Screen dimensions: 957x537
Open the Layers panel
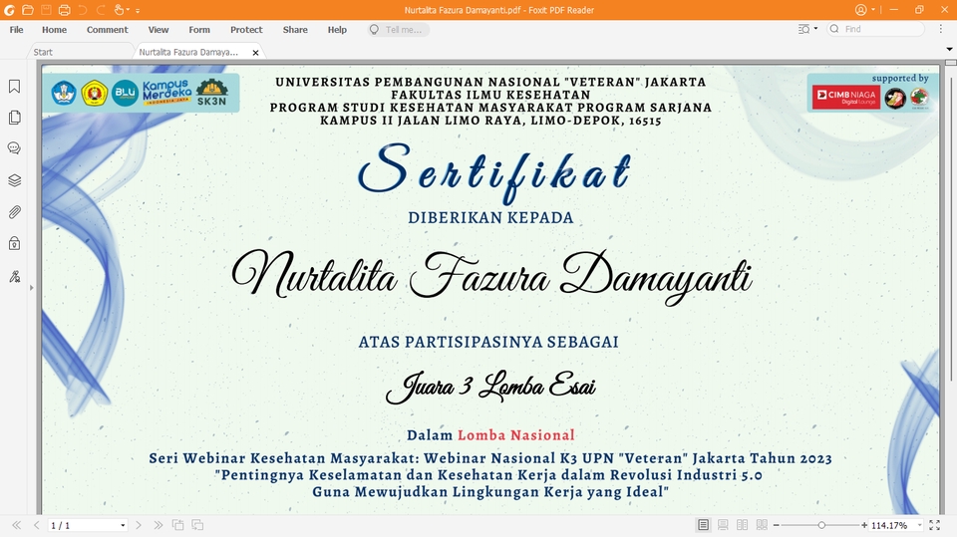click(15, 180)
